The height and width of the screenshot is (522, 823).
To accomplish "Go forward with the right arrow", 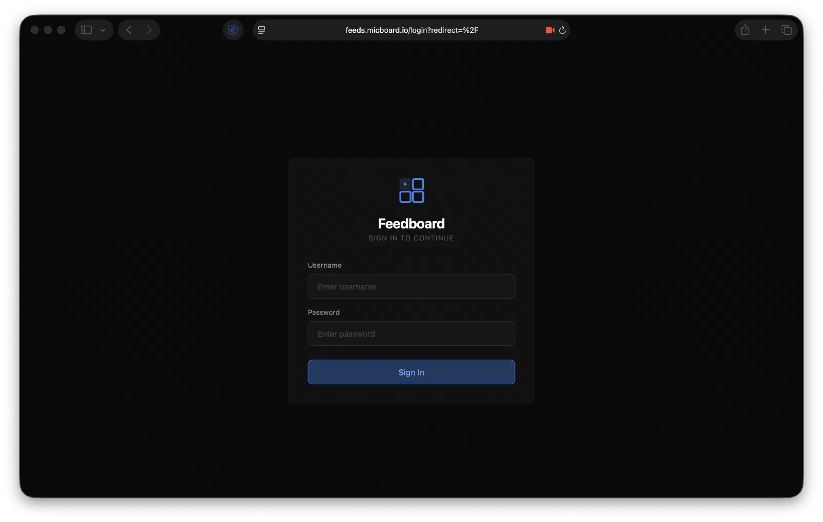I will [x=149, y=30].
